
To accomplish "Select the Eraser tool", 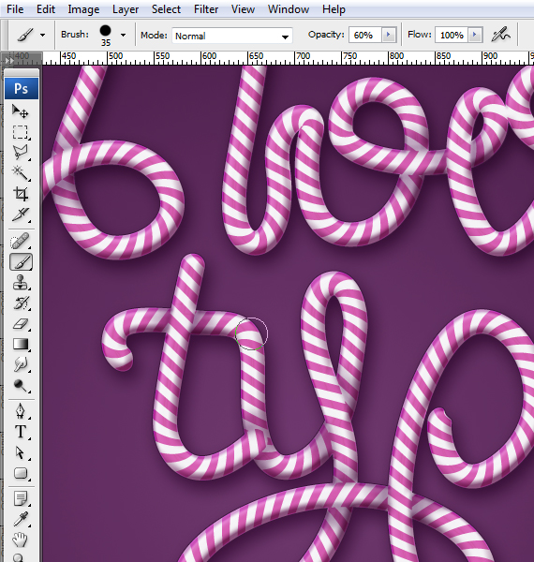I will point(20,324).
